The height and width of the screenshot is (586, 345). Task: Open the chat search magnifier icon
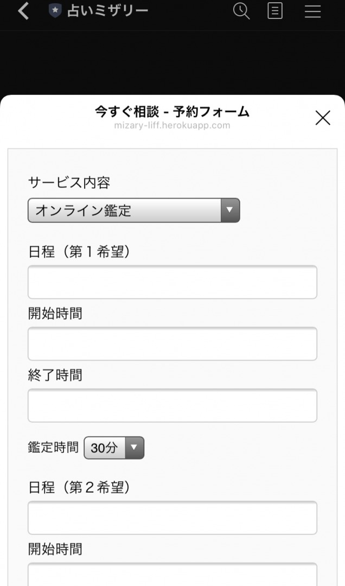(x=241, y=11)
